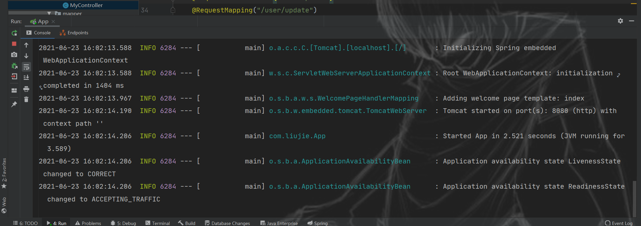Click the [Tomcat].[localhost].[/] logger text

click(338, 48)
